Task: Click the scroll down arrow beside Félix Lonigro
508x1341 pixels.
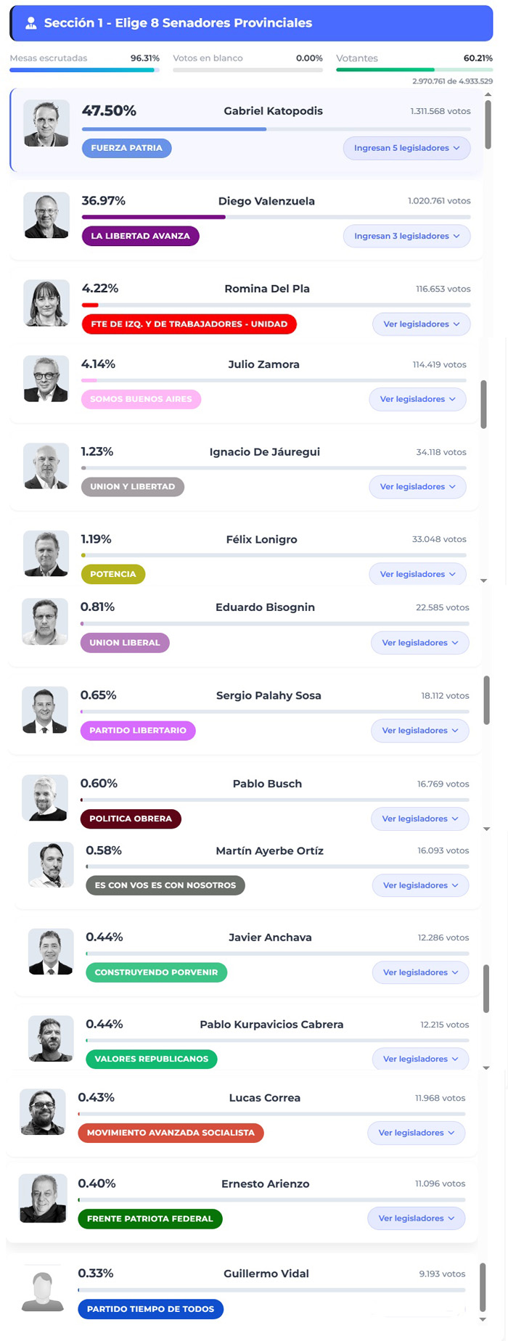Action: pos(484,581)
